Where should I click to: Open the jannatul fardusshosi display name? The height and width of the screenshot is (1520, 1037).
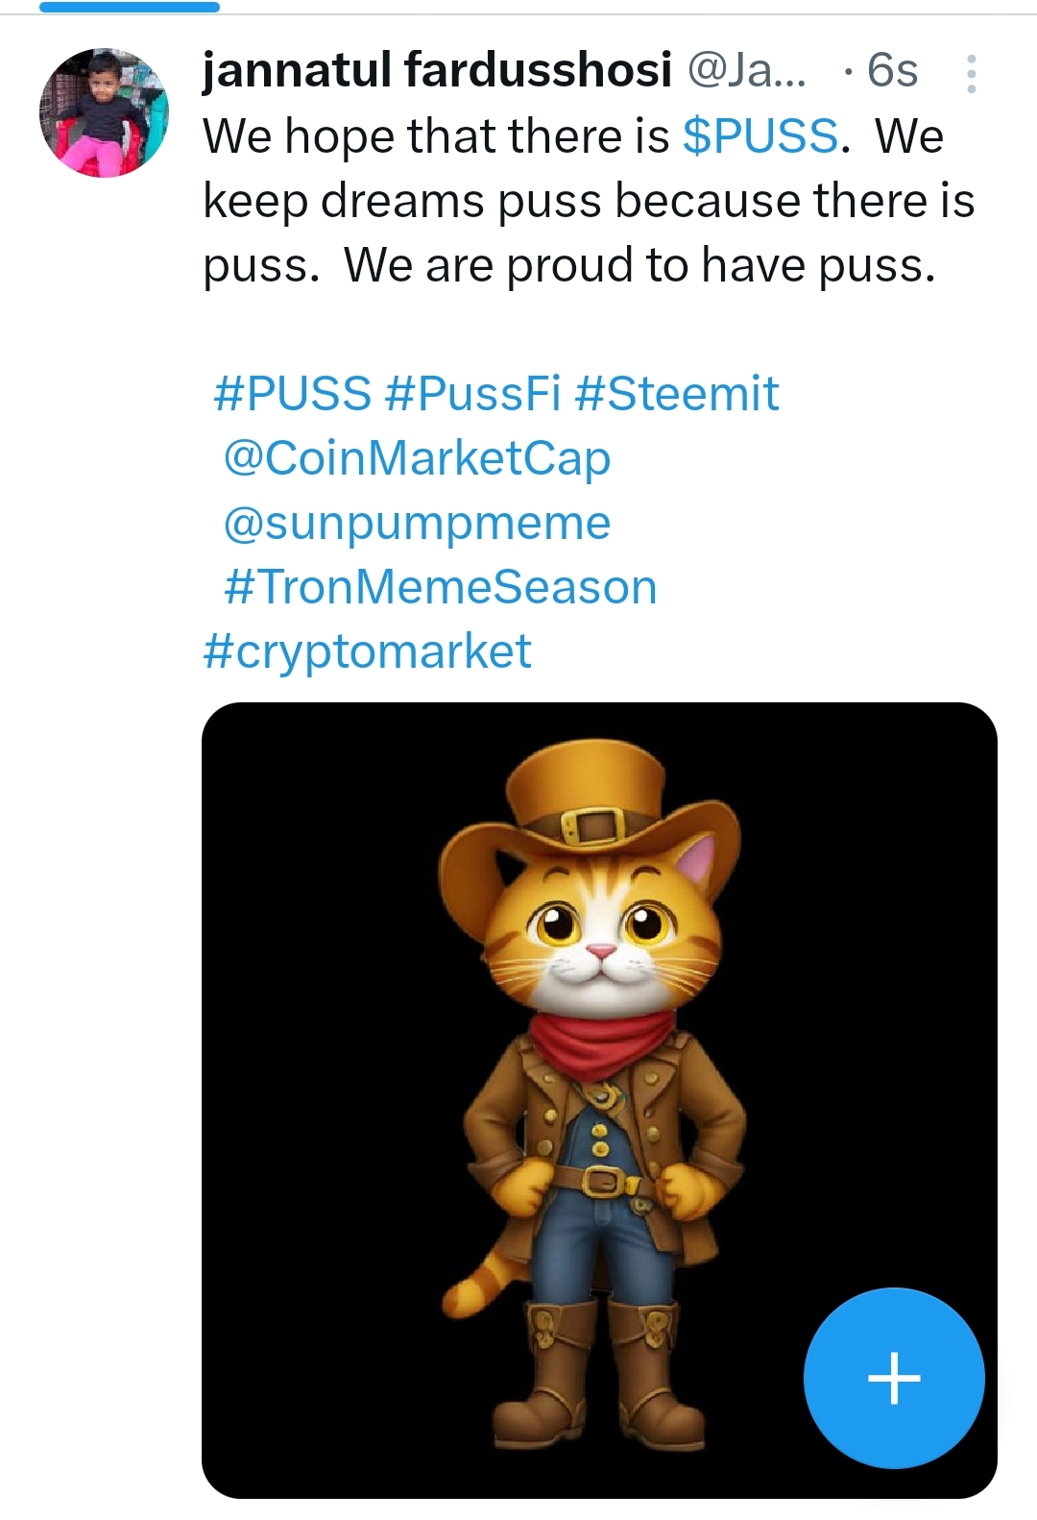pos(437,70)
